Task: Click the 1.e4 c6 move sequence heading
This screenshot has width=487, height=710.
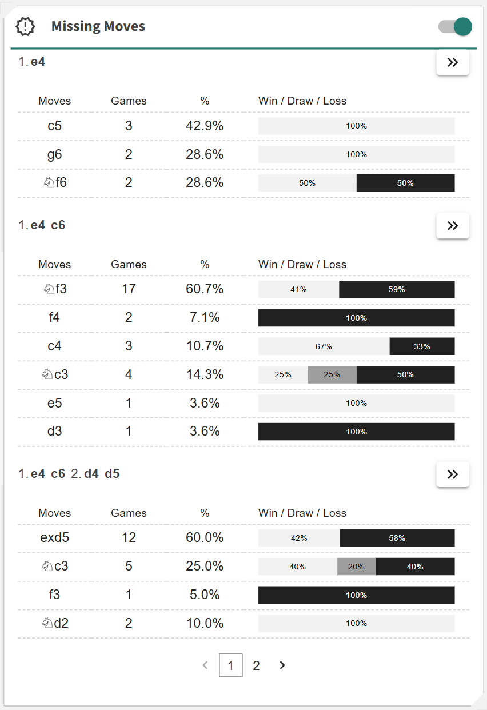Action: pos(42,225)
